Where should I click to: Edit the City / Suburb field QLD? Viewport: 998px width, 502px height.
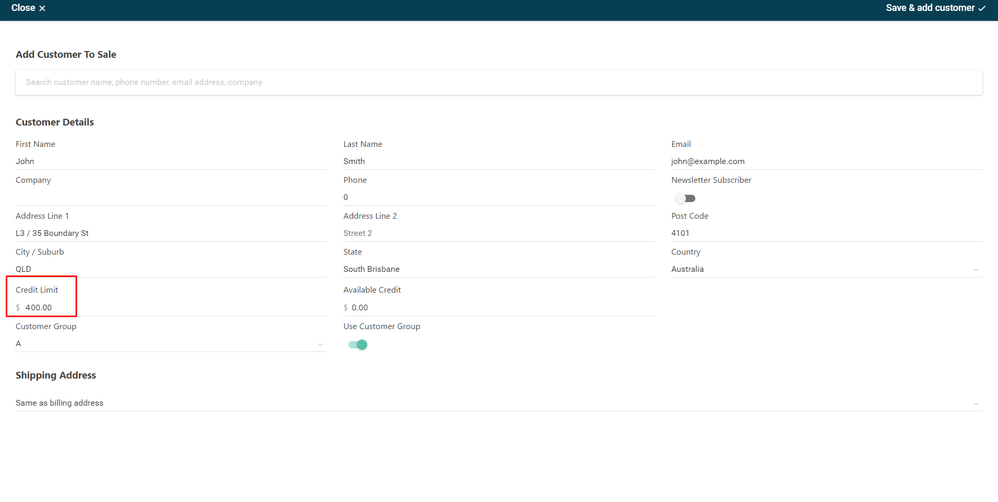pos(171,269)
